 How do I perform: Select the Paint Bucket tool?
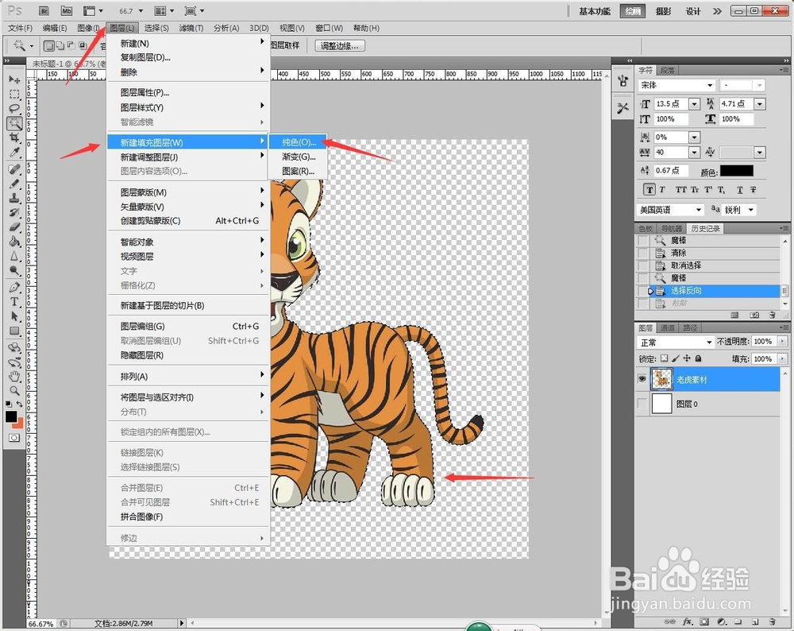click(14, 242)
